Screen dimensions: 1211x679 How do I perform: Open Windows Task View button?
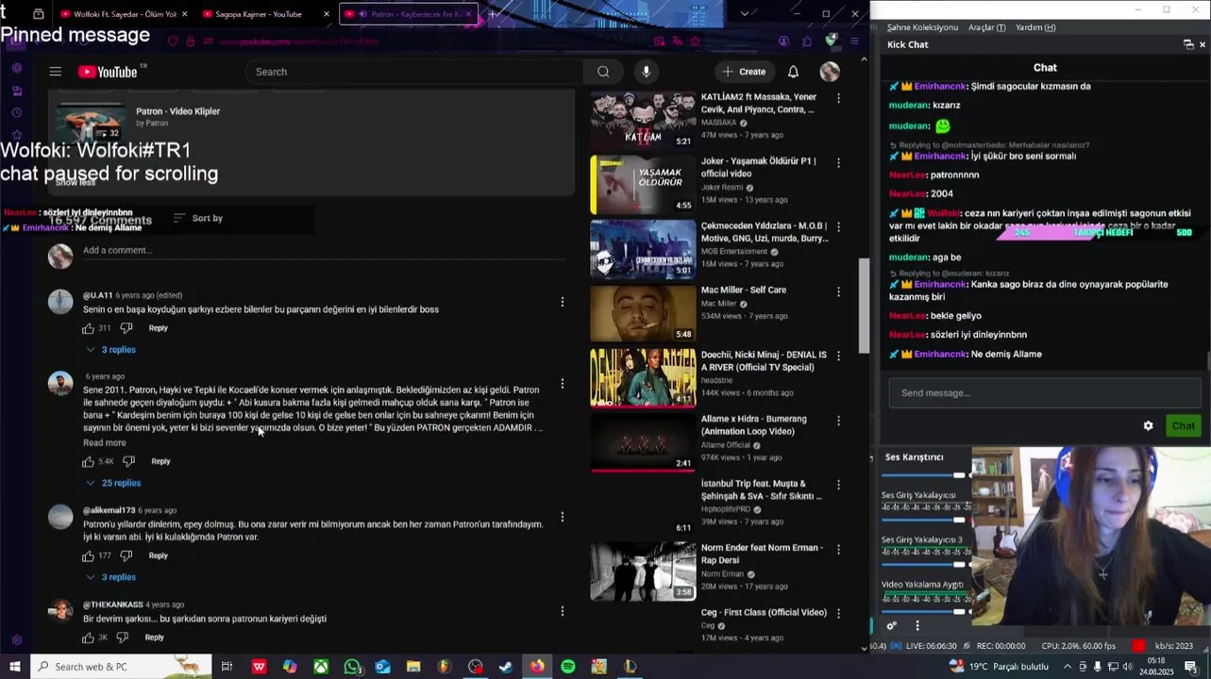point(227,667)
